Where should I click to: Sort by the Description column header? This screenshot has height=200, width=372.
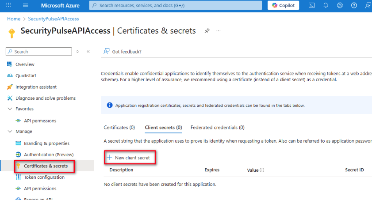pyautogui.click(x=121, y=170)
